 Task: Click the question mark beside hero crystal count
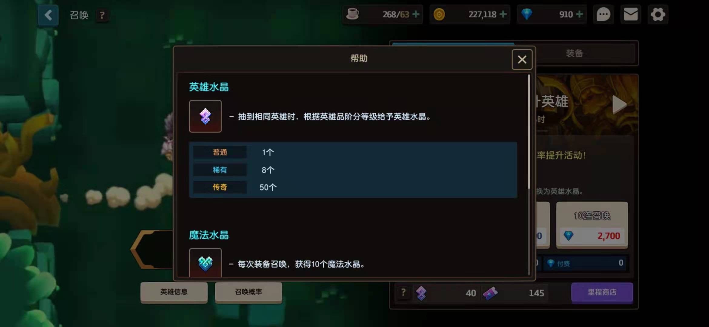click(403, 292)
